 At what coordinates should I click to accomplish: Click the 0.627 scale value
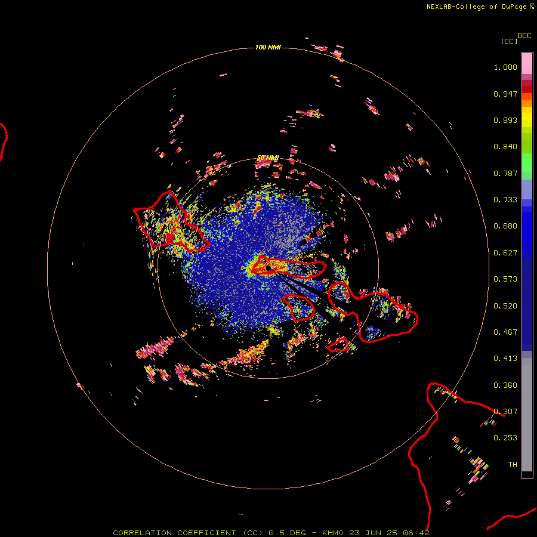point(505,253)
